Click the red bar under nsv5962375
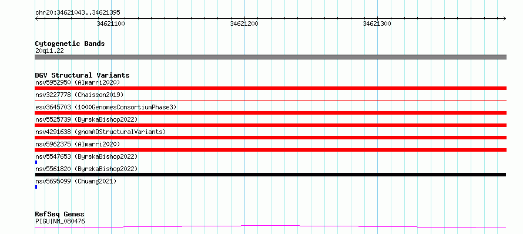Image resolution: width=523 pixels, height=234 pixels. pos(270,150)
